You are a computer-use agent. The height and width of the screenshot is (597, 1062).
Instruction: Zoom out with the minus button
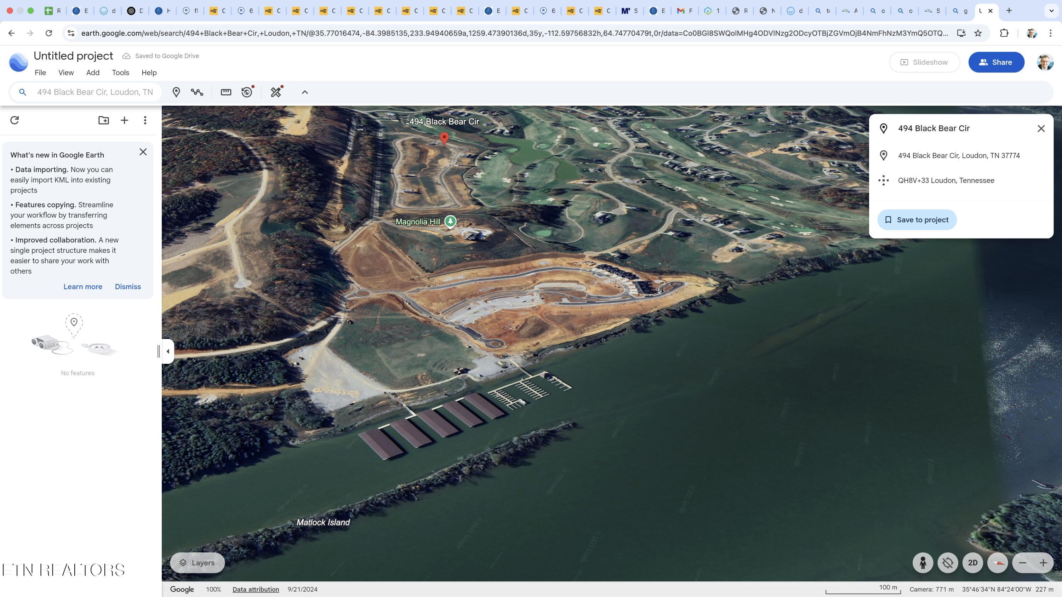1022,563
